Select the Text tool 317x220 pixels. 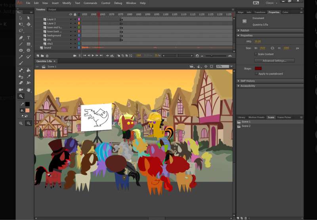pyautogui.click(x=29, y=38)
